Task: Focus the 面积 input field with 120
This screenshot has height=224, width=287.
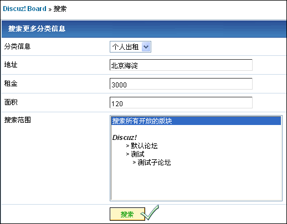Action: (x=181, y=103)
